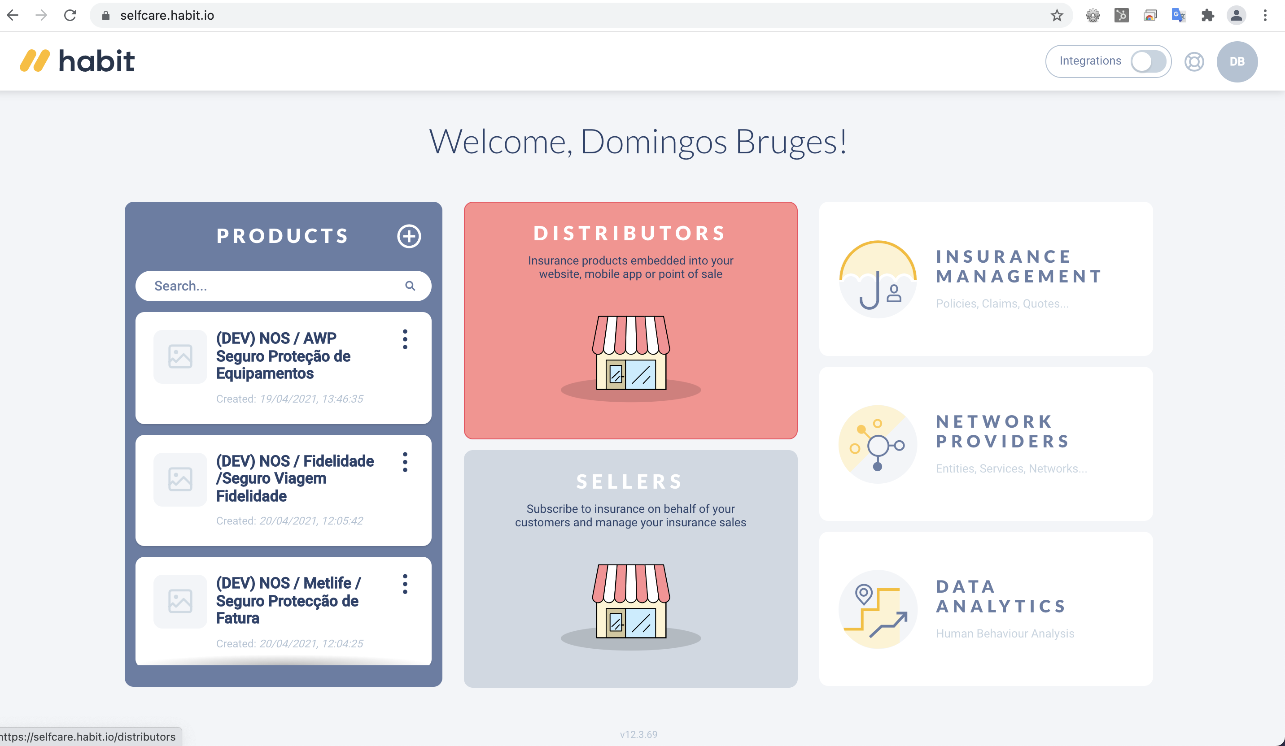Viewport: 1285px width, 746px height.
Task: Focus the Products search field
Action: click(x=283, y=286)
